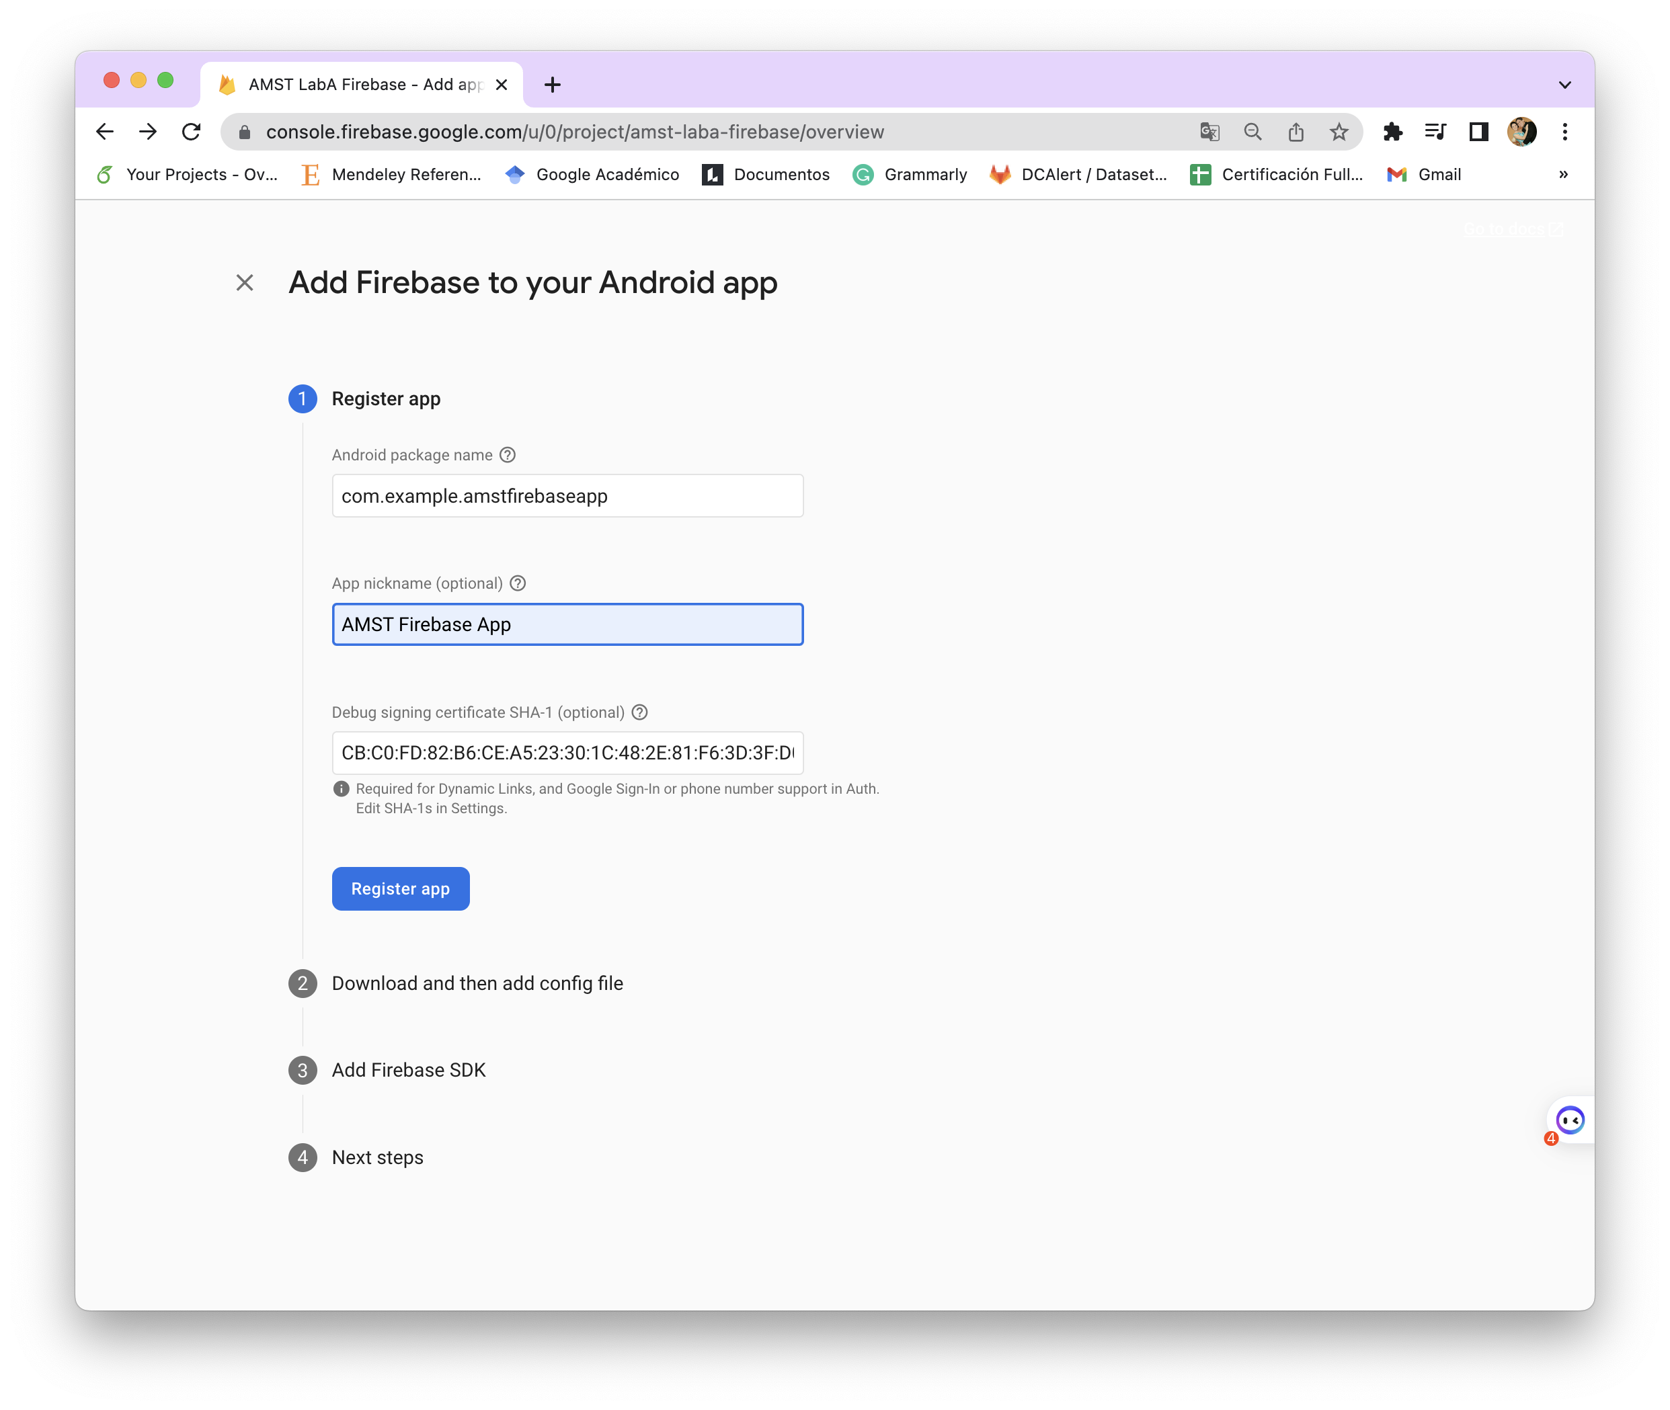Click the share page icon
Image resolution: width=1670 pixels, height=1410 pixels.
[1296, 132]
